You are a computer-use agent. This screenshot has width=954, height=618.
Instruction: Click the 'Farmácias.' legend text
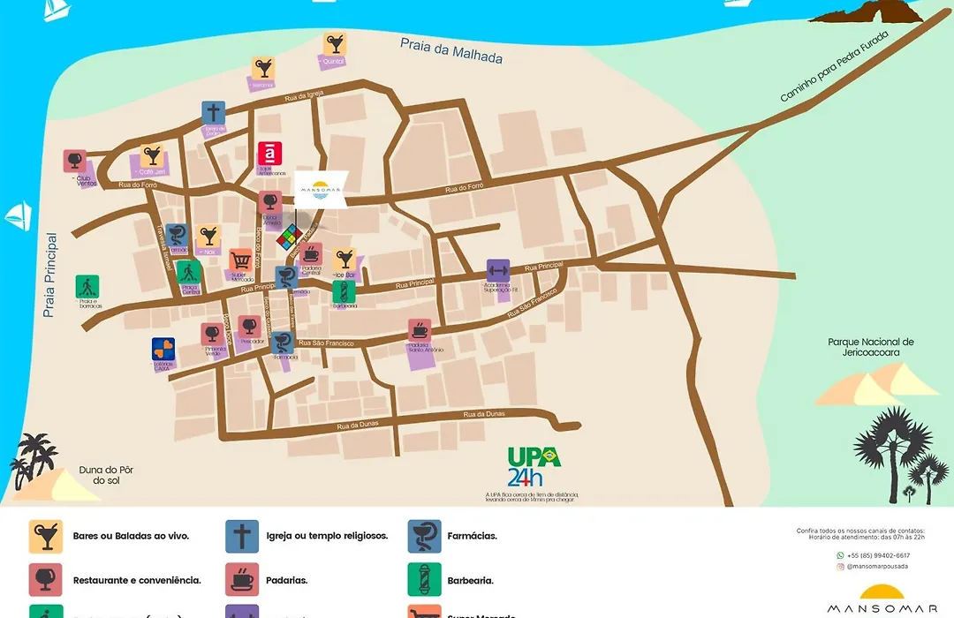472,536
